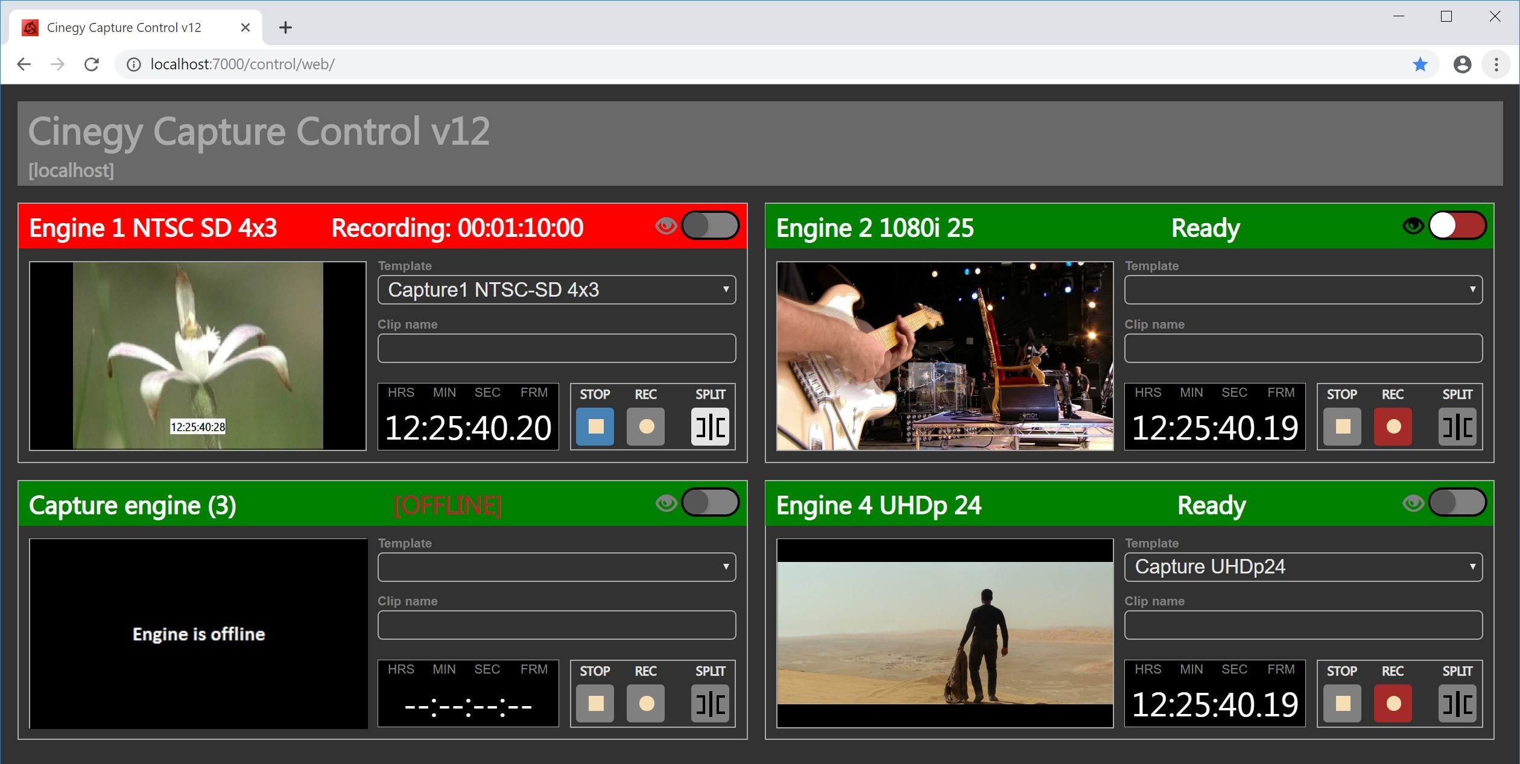Toggle preview eye icon for Engine 2
This screenshot has width=1520, height=764.
click(1413, 226)
